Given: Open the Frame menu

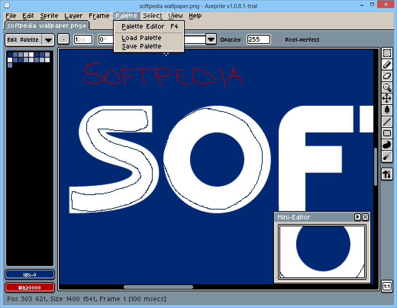Looking at the screenshot, I should click(x=99, y=16).
